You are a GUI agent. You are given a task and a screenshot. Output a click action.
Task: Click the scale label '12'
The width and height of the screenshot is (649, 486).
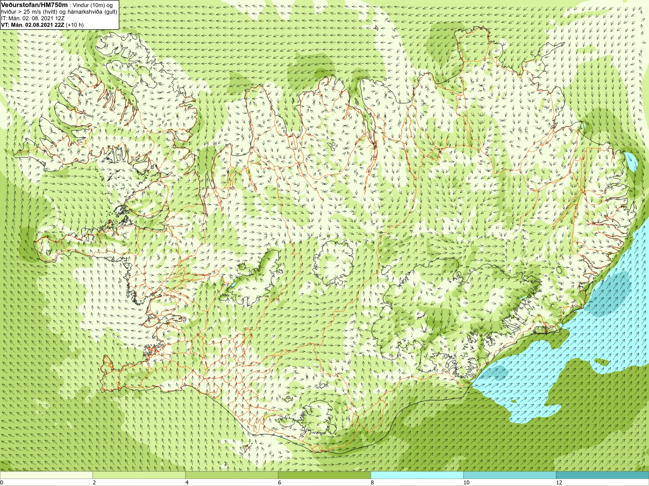click(559, 482)
